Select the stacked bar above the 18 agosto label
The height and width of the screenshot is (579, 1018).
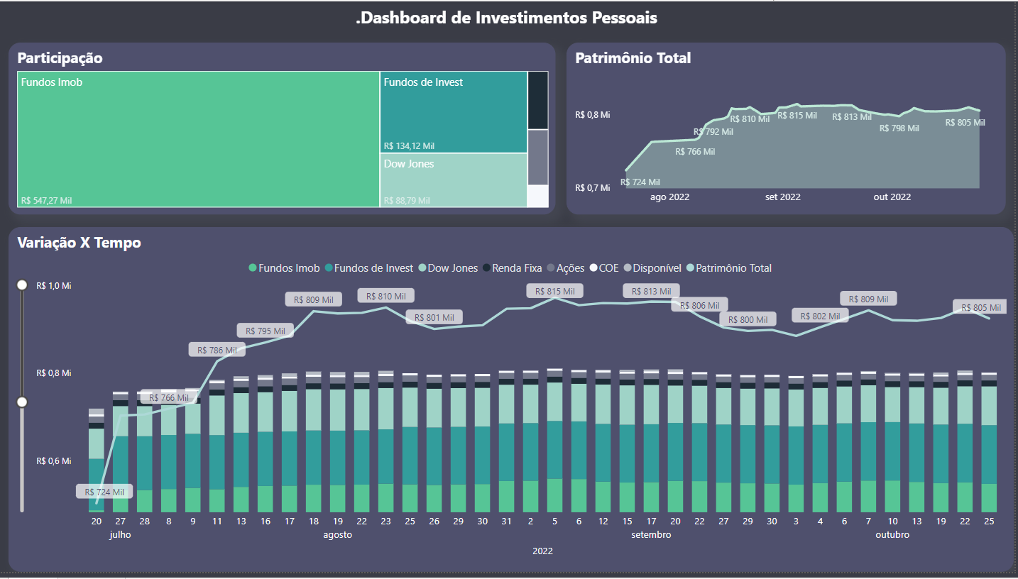(x=314, y=447)
